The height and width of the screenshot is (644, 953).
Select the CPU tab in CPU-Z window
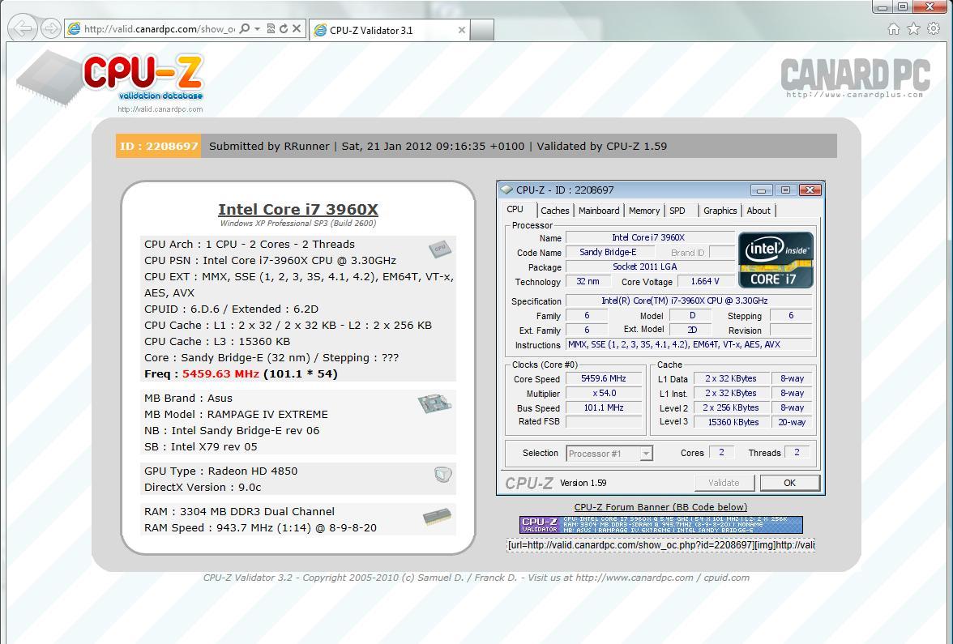pos(515,209)
